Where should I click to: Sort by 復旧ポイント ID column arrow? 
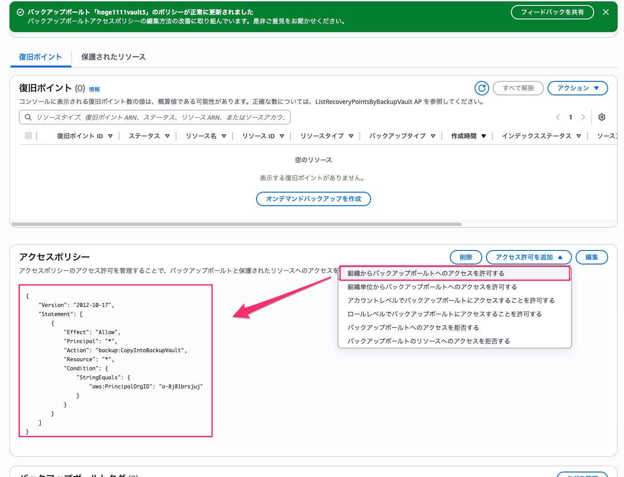(110, 136)
